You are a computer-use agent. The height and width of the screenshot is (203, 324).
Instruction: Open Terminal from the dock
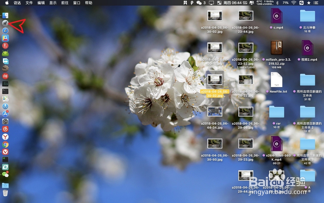[x=6, y=91]
